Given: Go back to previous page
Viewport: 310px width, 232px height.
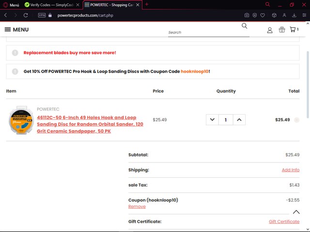Looking at the screenshot, I should pyautogui.click(x=5, y=15).
